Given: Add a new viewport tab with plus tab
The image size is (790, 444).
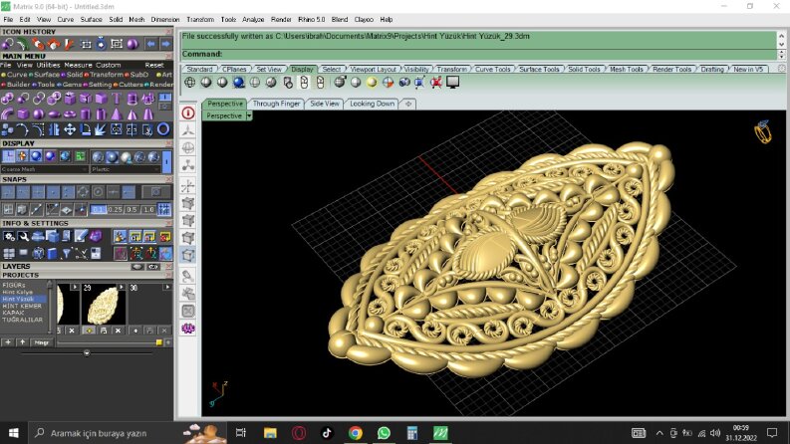Looking at the screenshot, I should [x=408, y=104].
